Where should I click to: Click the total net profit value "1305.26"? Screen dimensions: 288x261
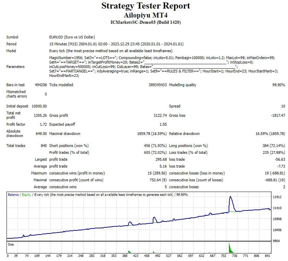tap(40, 115)
